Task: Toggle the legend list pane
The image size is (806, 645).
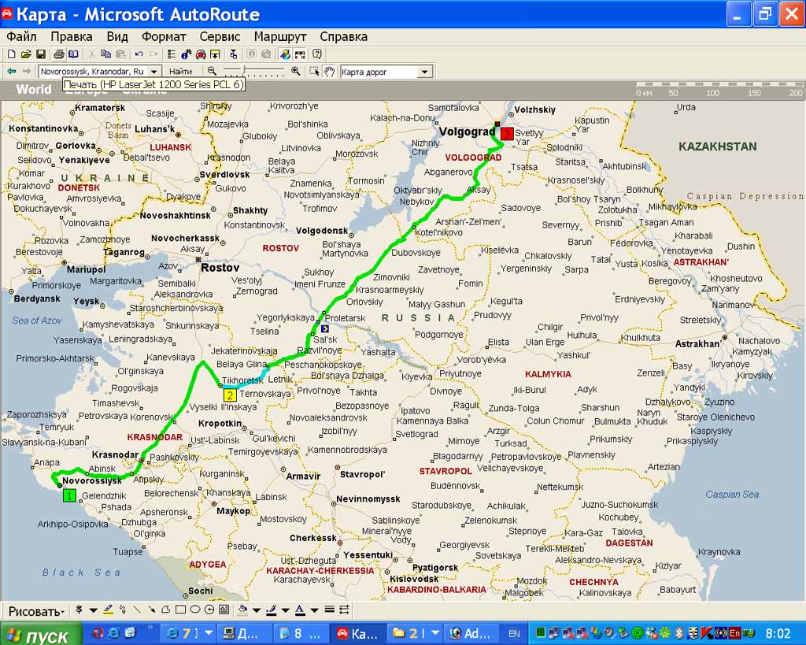Action: pos(172,54)
